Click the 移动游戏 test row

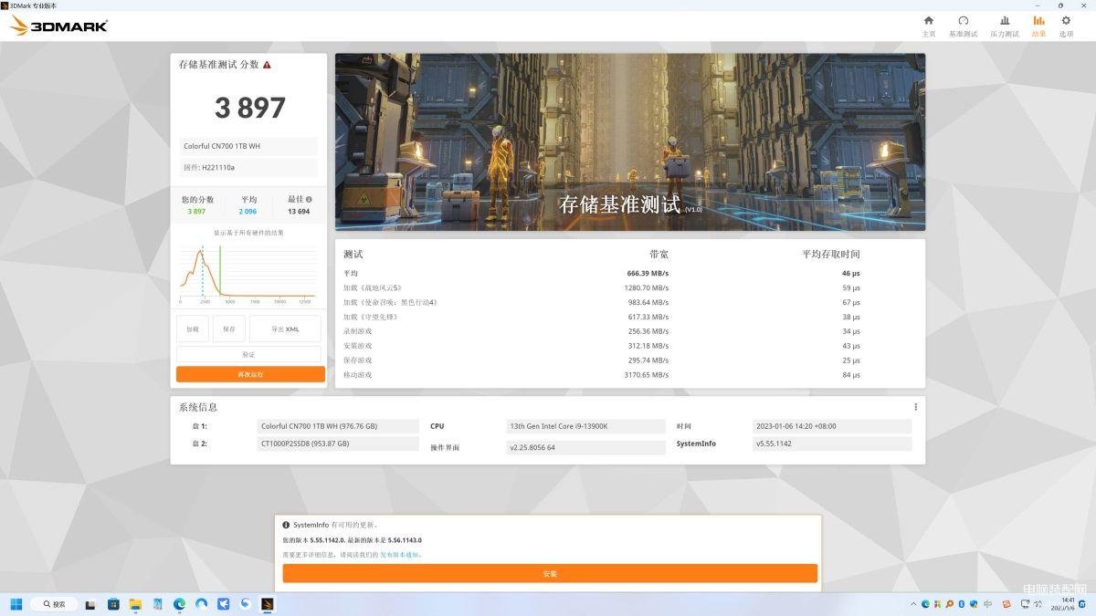click(x=630, y=375)
